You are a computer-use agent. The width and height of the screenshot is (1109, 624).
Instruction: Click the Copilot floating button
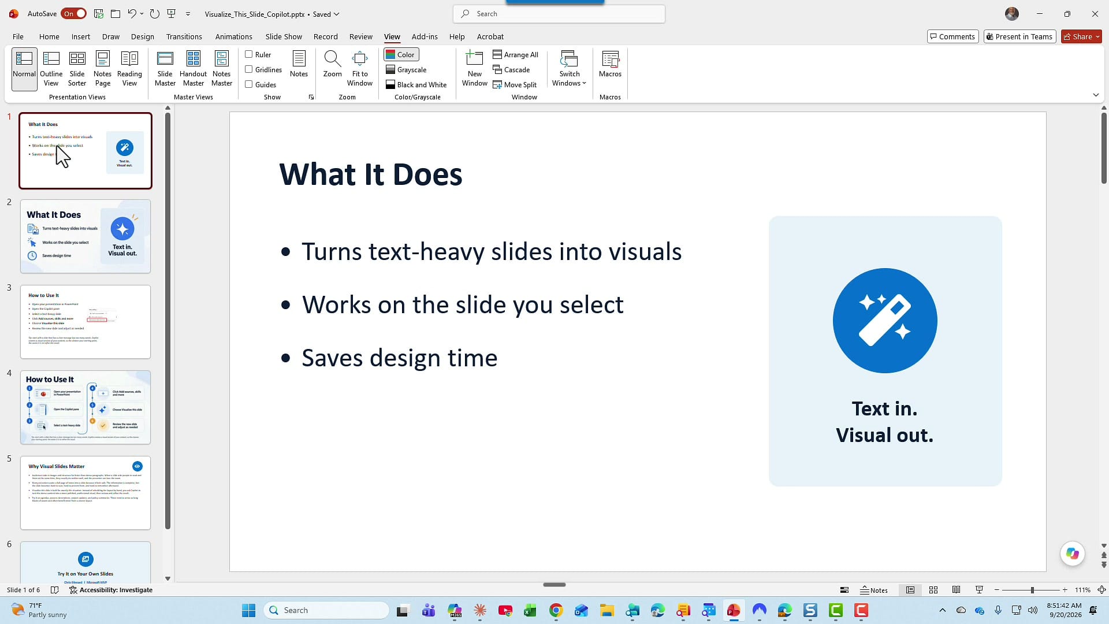click(1073, 554)
